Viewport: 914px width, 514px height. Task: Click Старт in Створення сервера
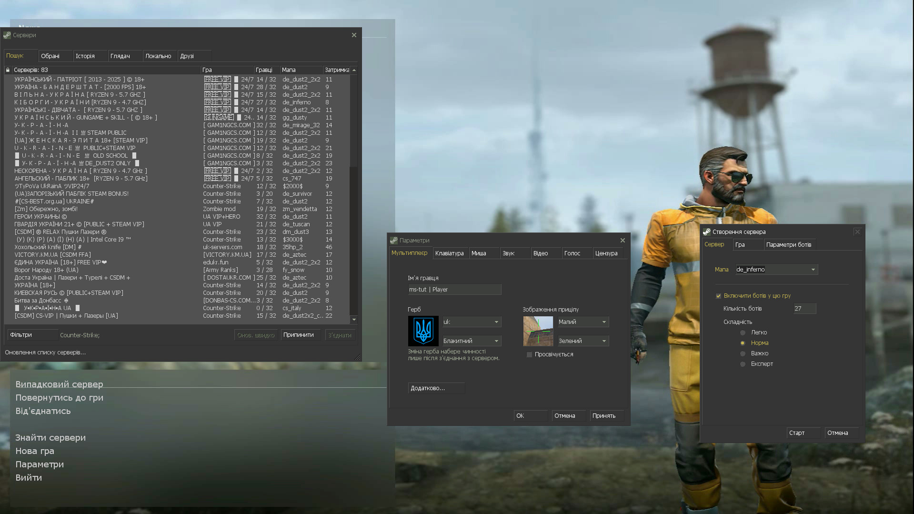click(804, 433)
